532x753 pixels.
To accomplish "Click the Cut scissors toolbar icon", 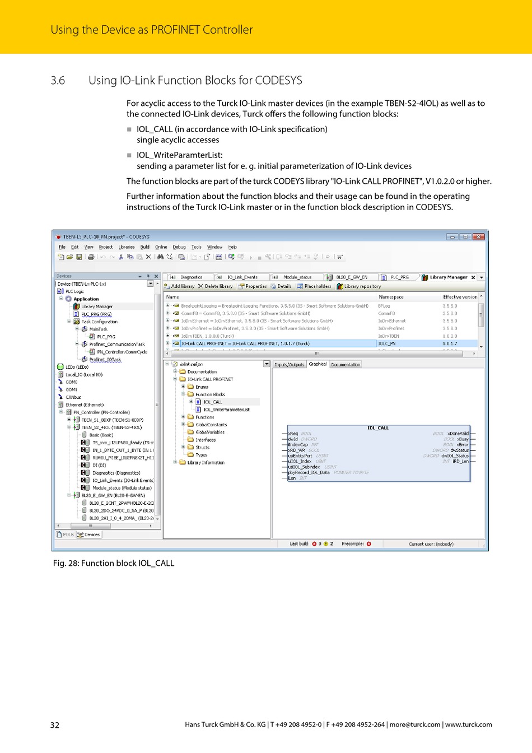I will [121, 257].
